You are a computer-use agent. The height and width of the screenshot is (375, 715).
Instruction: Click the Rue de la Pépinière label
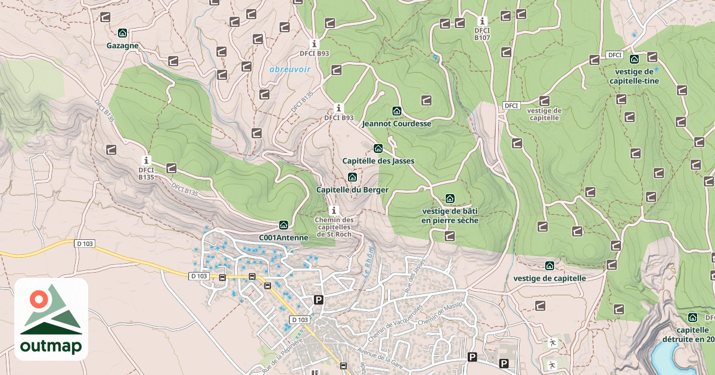283,355
